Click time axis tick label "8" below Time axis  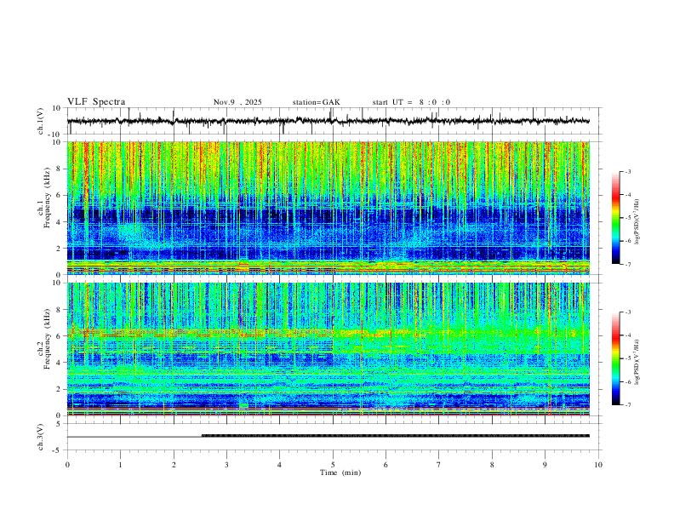492,465
